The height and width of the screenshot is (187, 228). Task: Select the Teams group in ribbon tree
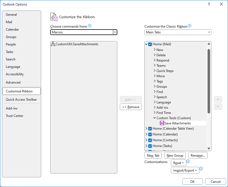pyautogui.click(x=161, y=66)
